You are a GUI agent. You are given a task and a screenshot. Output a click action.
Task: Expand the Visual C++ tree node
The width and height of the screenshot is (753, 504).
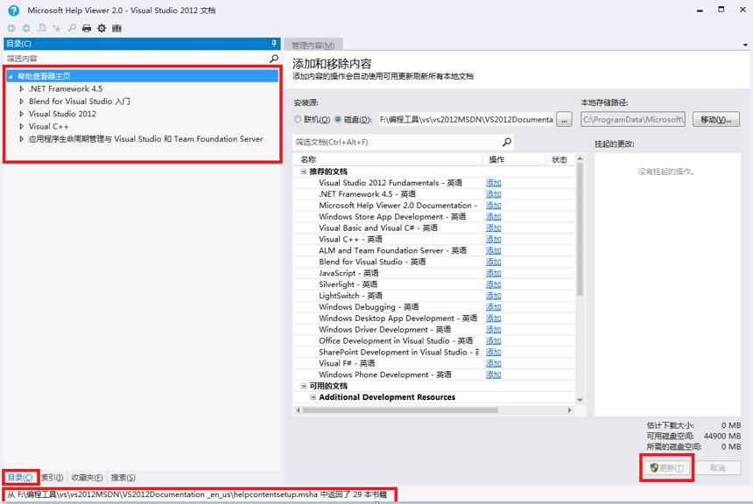(22, 126)
